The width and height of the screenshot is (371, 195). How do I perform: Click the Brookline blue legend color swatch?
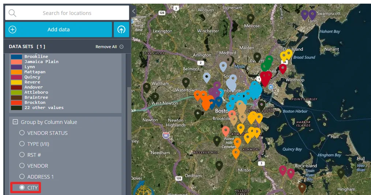pos(16,56)
